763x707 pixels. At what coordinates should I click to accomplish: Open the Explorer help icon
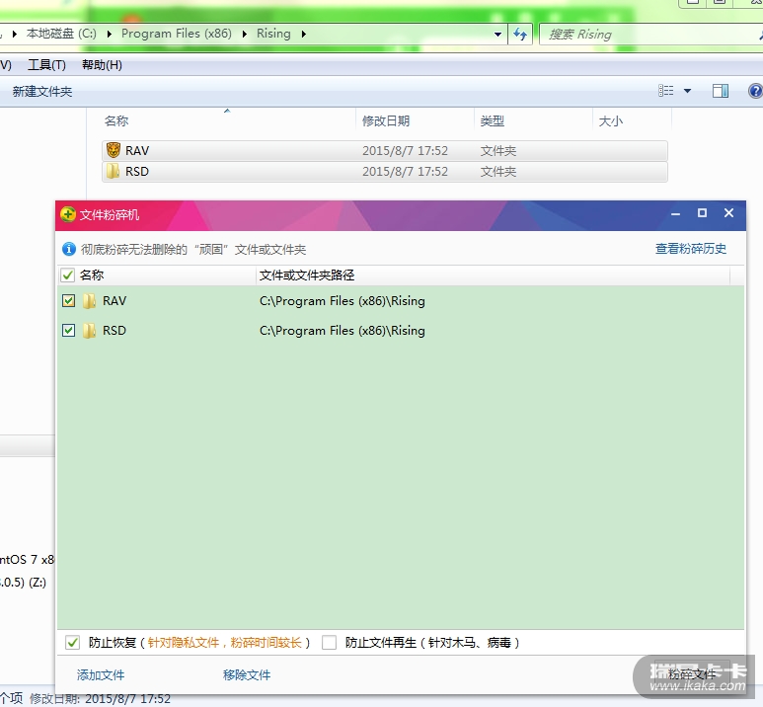755,91
